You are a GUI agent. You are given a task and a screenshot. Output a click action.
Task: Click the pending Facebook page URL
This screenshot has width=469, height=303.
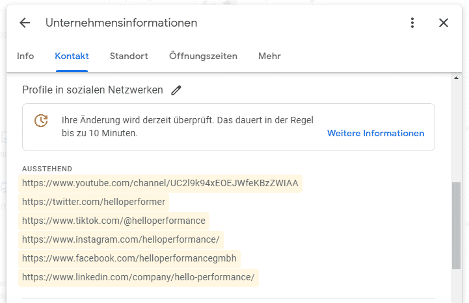coord(129,258)
